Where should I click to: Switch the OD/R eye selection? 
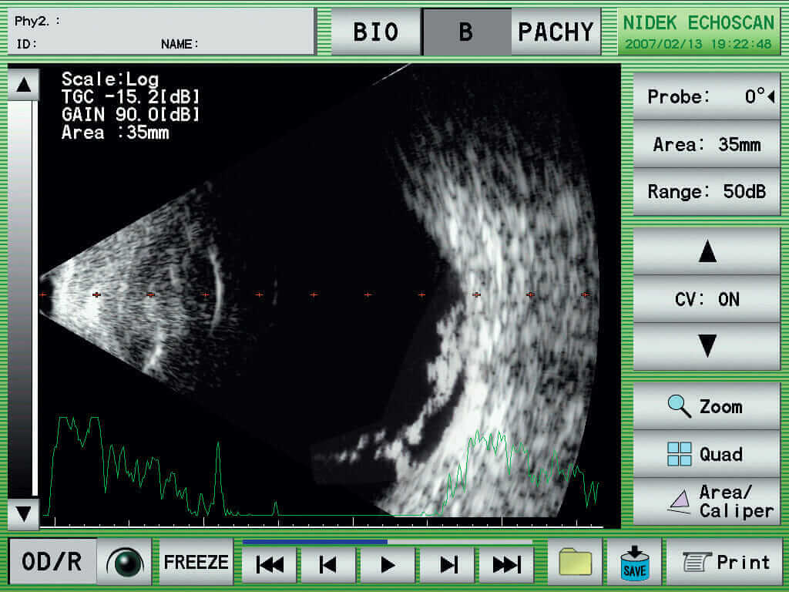click(52, 562)
